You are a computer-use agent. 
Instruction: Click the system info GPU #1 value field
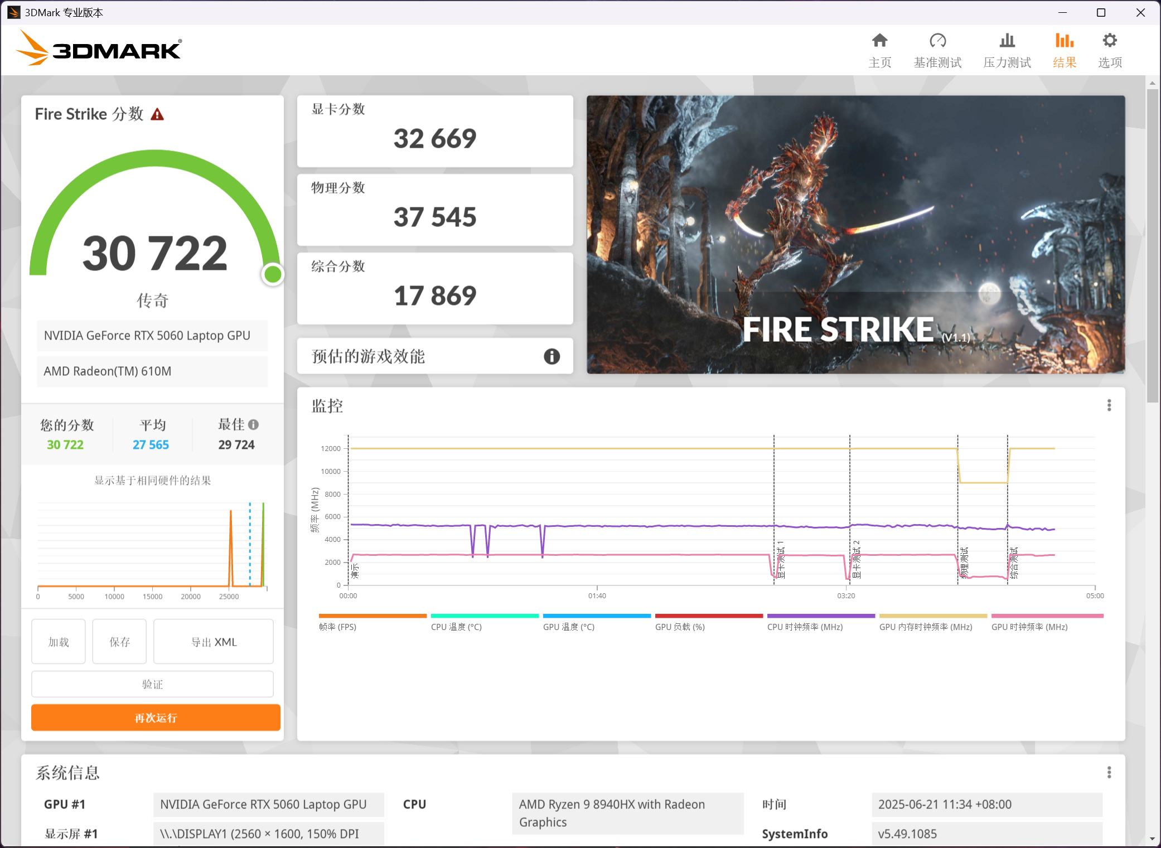click(x=269, y=805)
